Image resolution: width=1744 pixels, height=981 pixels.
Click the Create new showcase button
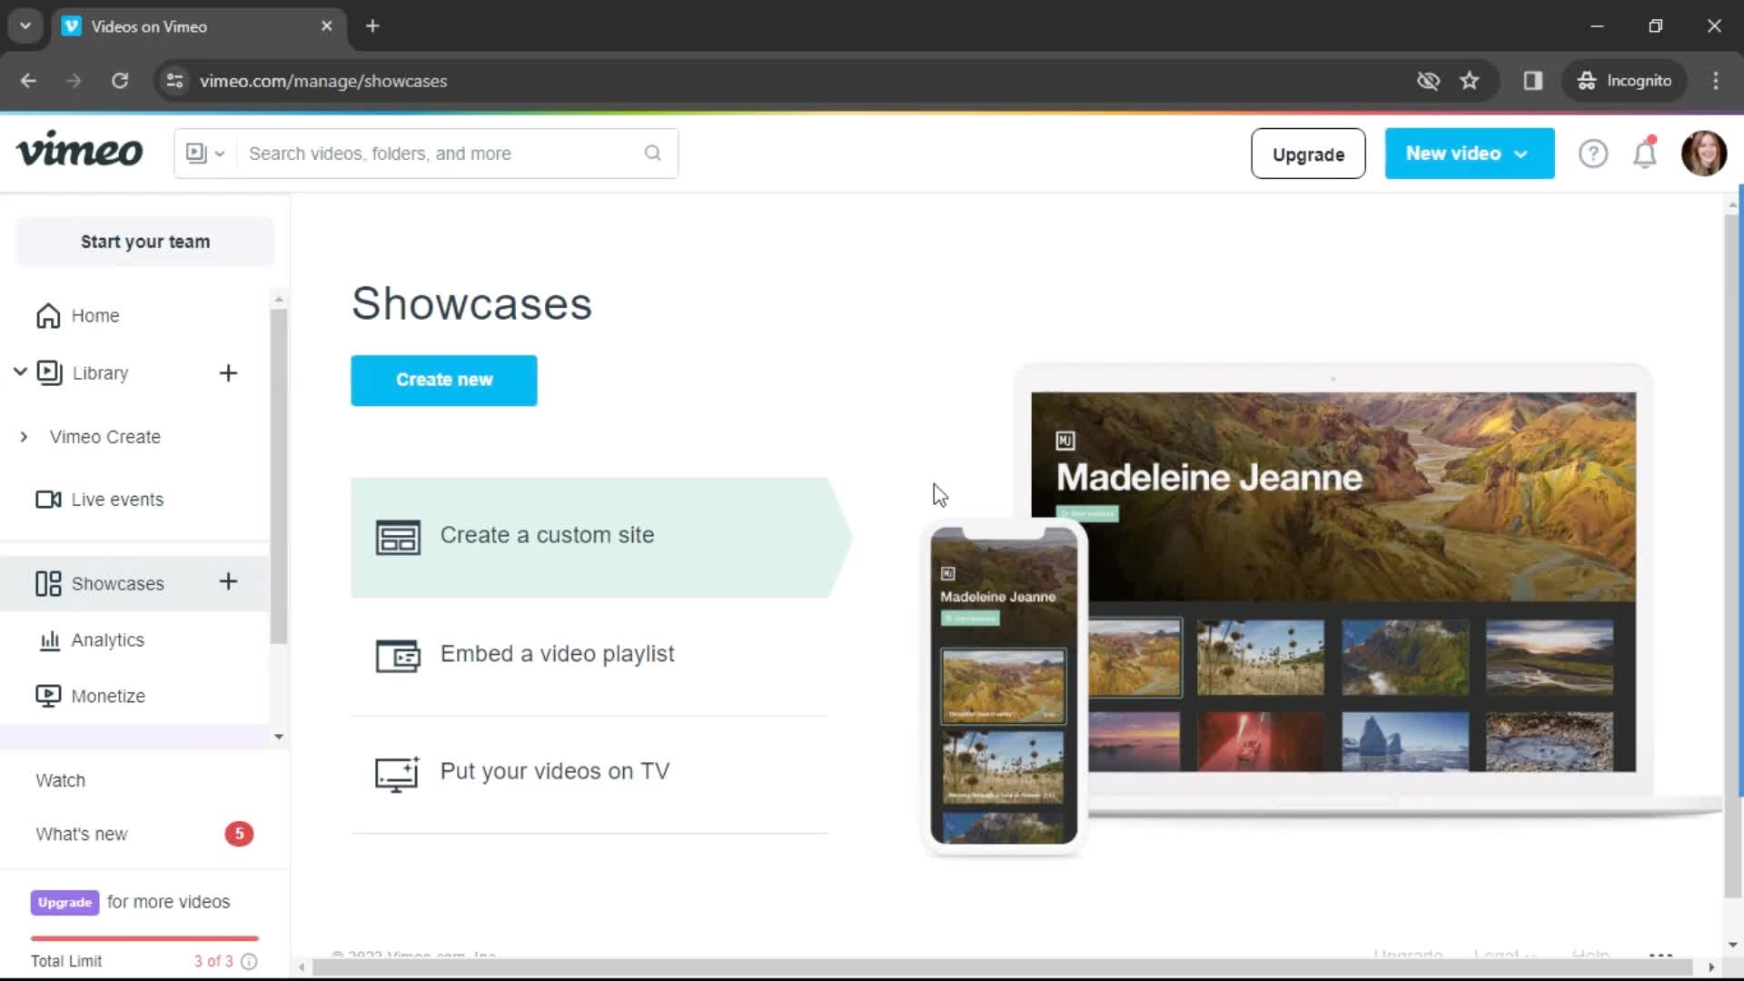point(444,380)
